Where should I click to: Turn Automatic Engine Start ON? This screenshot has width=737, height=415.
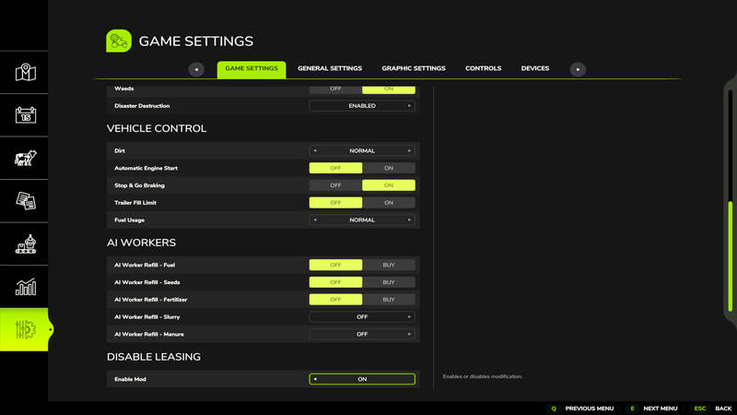[389, 168]
